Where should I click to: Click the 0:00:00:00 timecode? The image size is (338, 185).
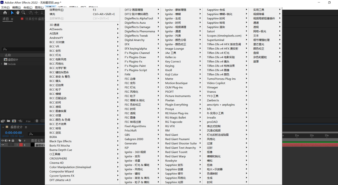[x=13, y=133]
